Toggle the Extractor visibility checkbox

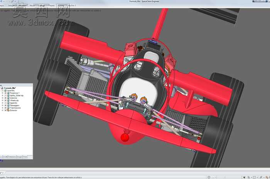coord(5,110)
